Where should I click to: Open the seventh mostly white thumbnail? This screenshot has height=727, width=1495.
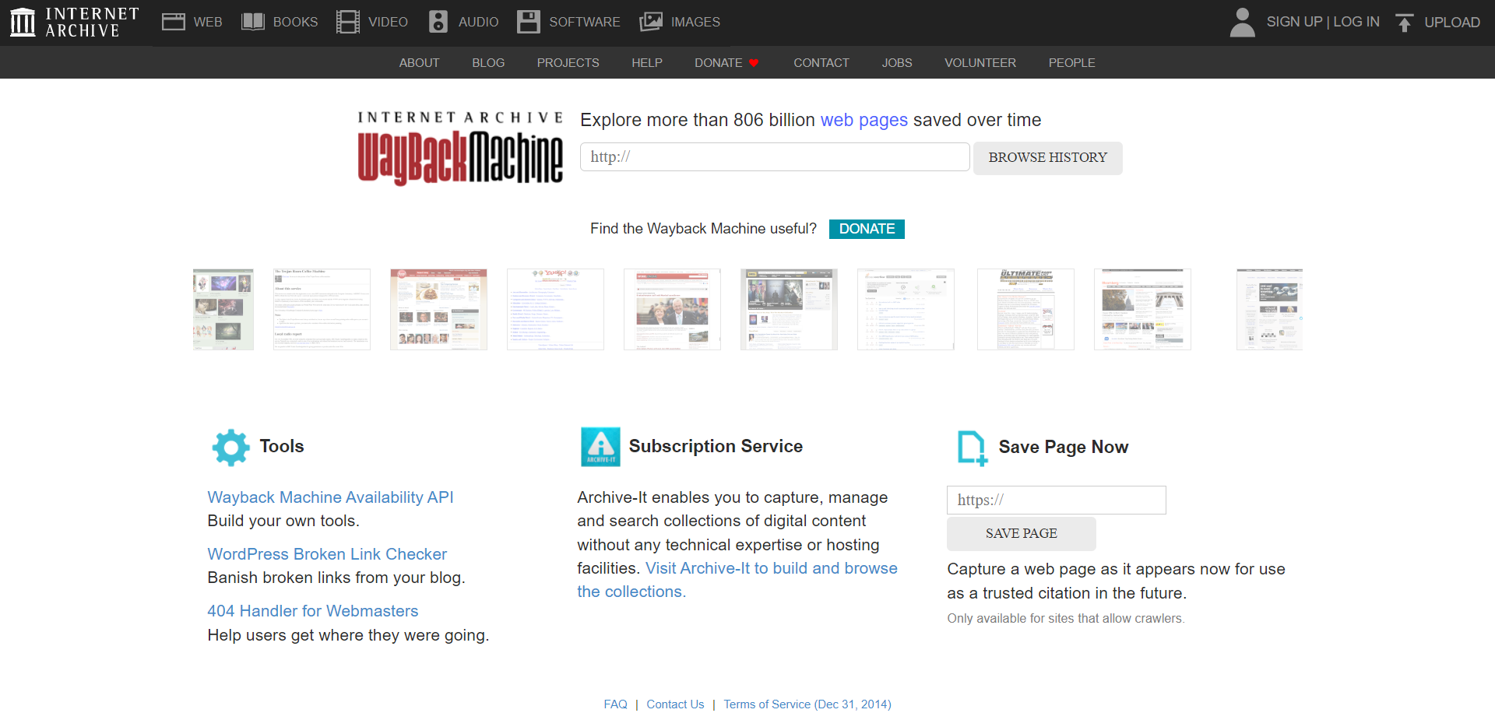906,309
